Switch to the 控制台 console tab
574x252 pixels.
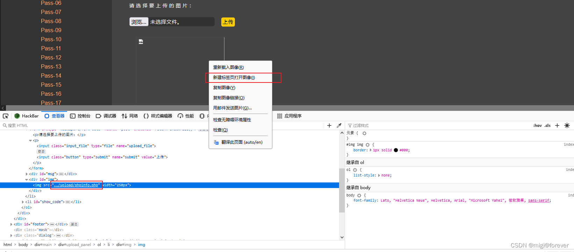click(80, 116)
